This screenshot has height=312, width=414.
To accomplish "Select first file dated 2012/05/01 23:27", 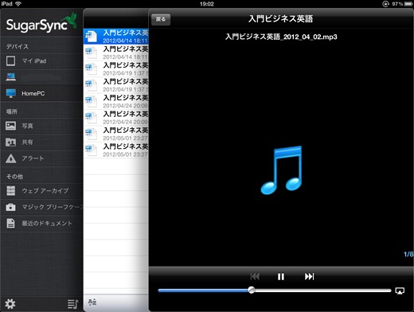I will point(116,134).
